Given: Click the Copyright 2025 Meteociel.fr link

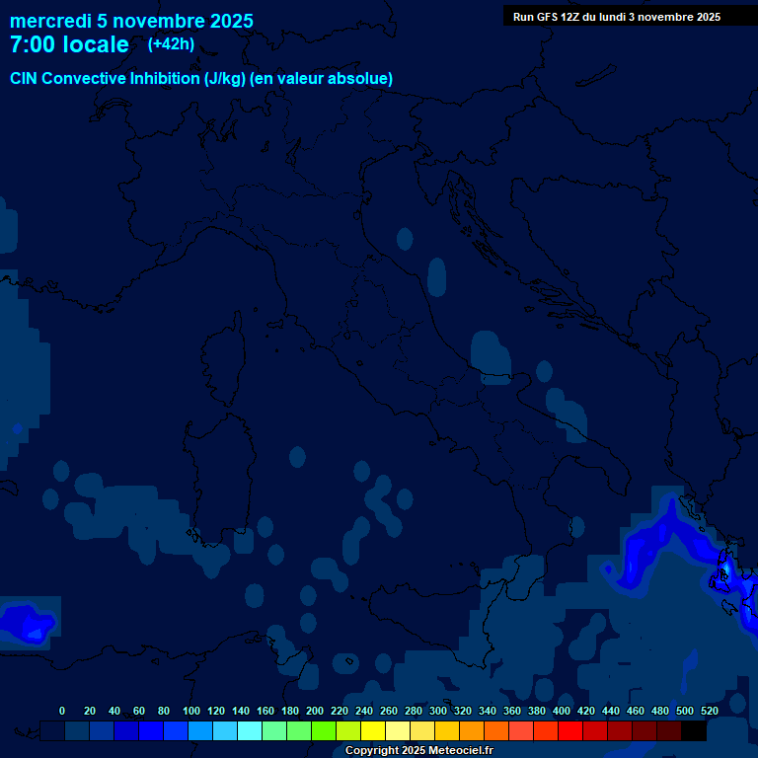Looking at the screenshot, I should (x=418, y=751).
